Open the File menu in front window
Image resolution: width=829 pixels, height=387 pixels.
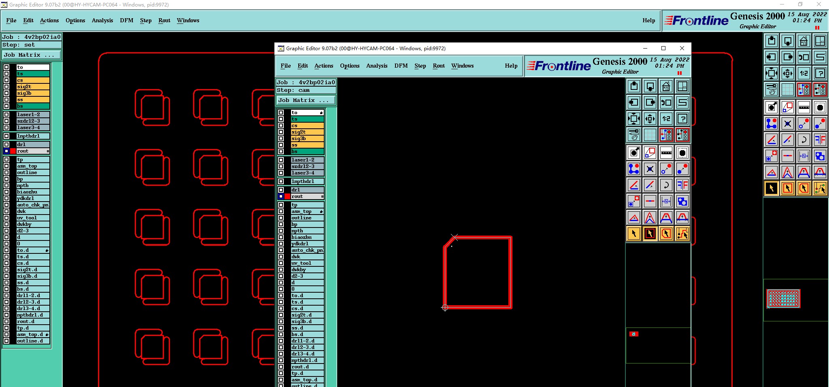pos(286,66)
